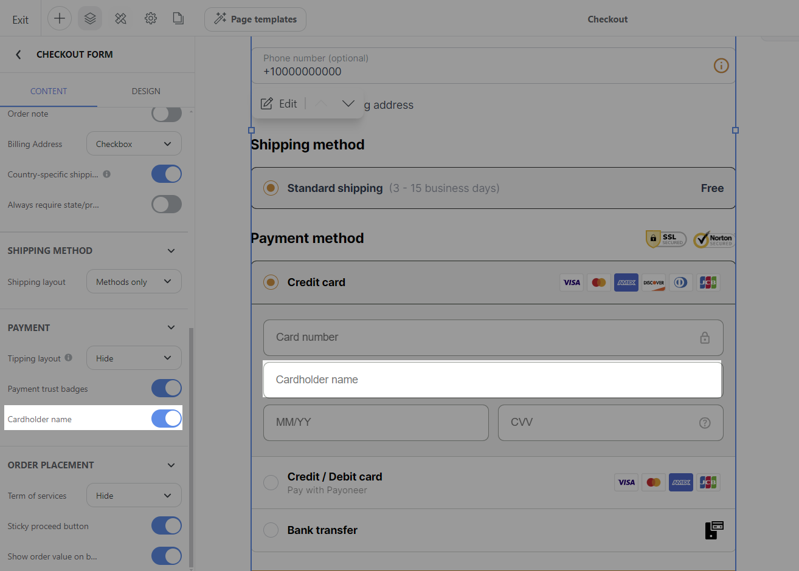Move block up with arrow
This screenshot has width=799, height=571.
coord(322,104)
